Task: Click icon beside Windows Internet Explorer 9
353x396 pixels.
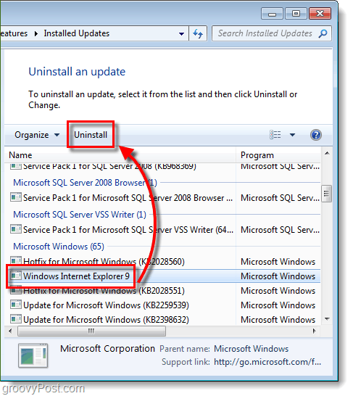Action: (16, 276)
